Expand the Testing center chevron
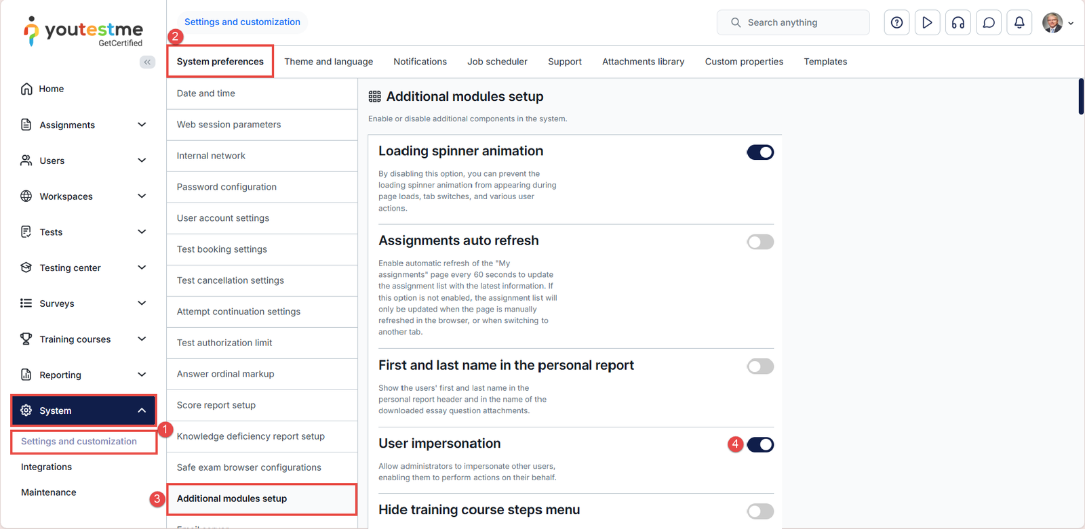The width and height of the screenshot is (1085, 529). tap(142, 268)
